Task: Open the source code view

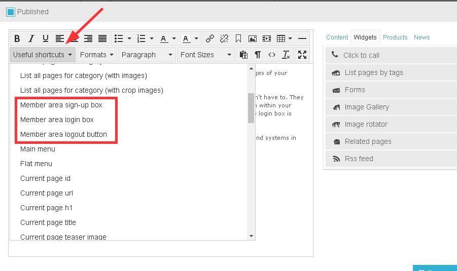Action: 272,55
